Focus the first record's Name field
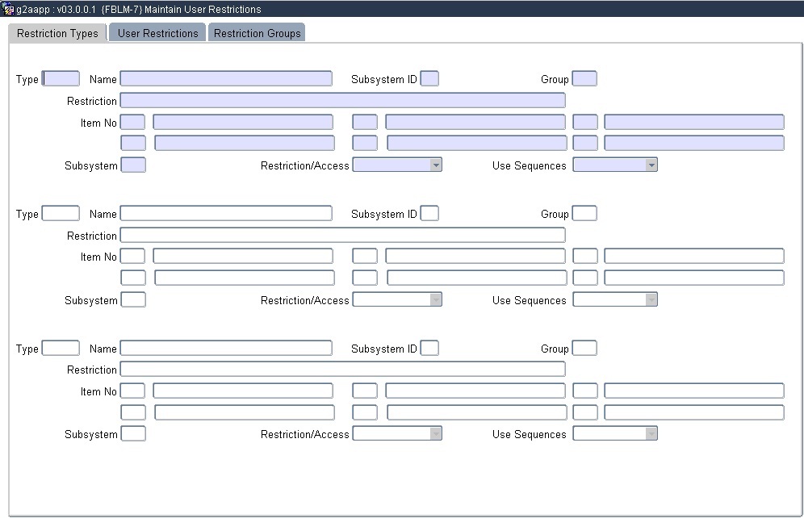The height and width of the screenshot is (518, 804). tap(226, 78)
